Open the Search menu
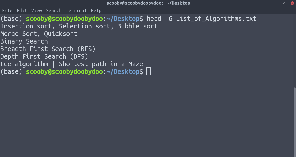The image size is (296, 157). [x=54, y=10]
